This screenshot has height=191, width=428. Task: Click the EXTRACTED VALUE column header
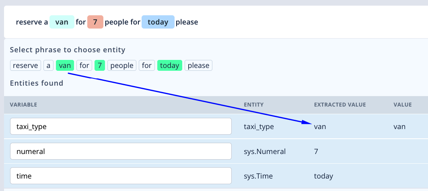click(x=340, y=105)
